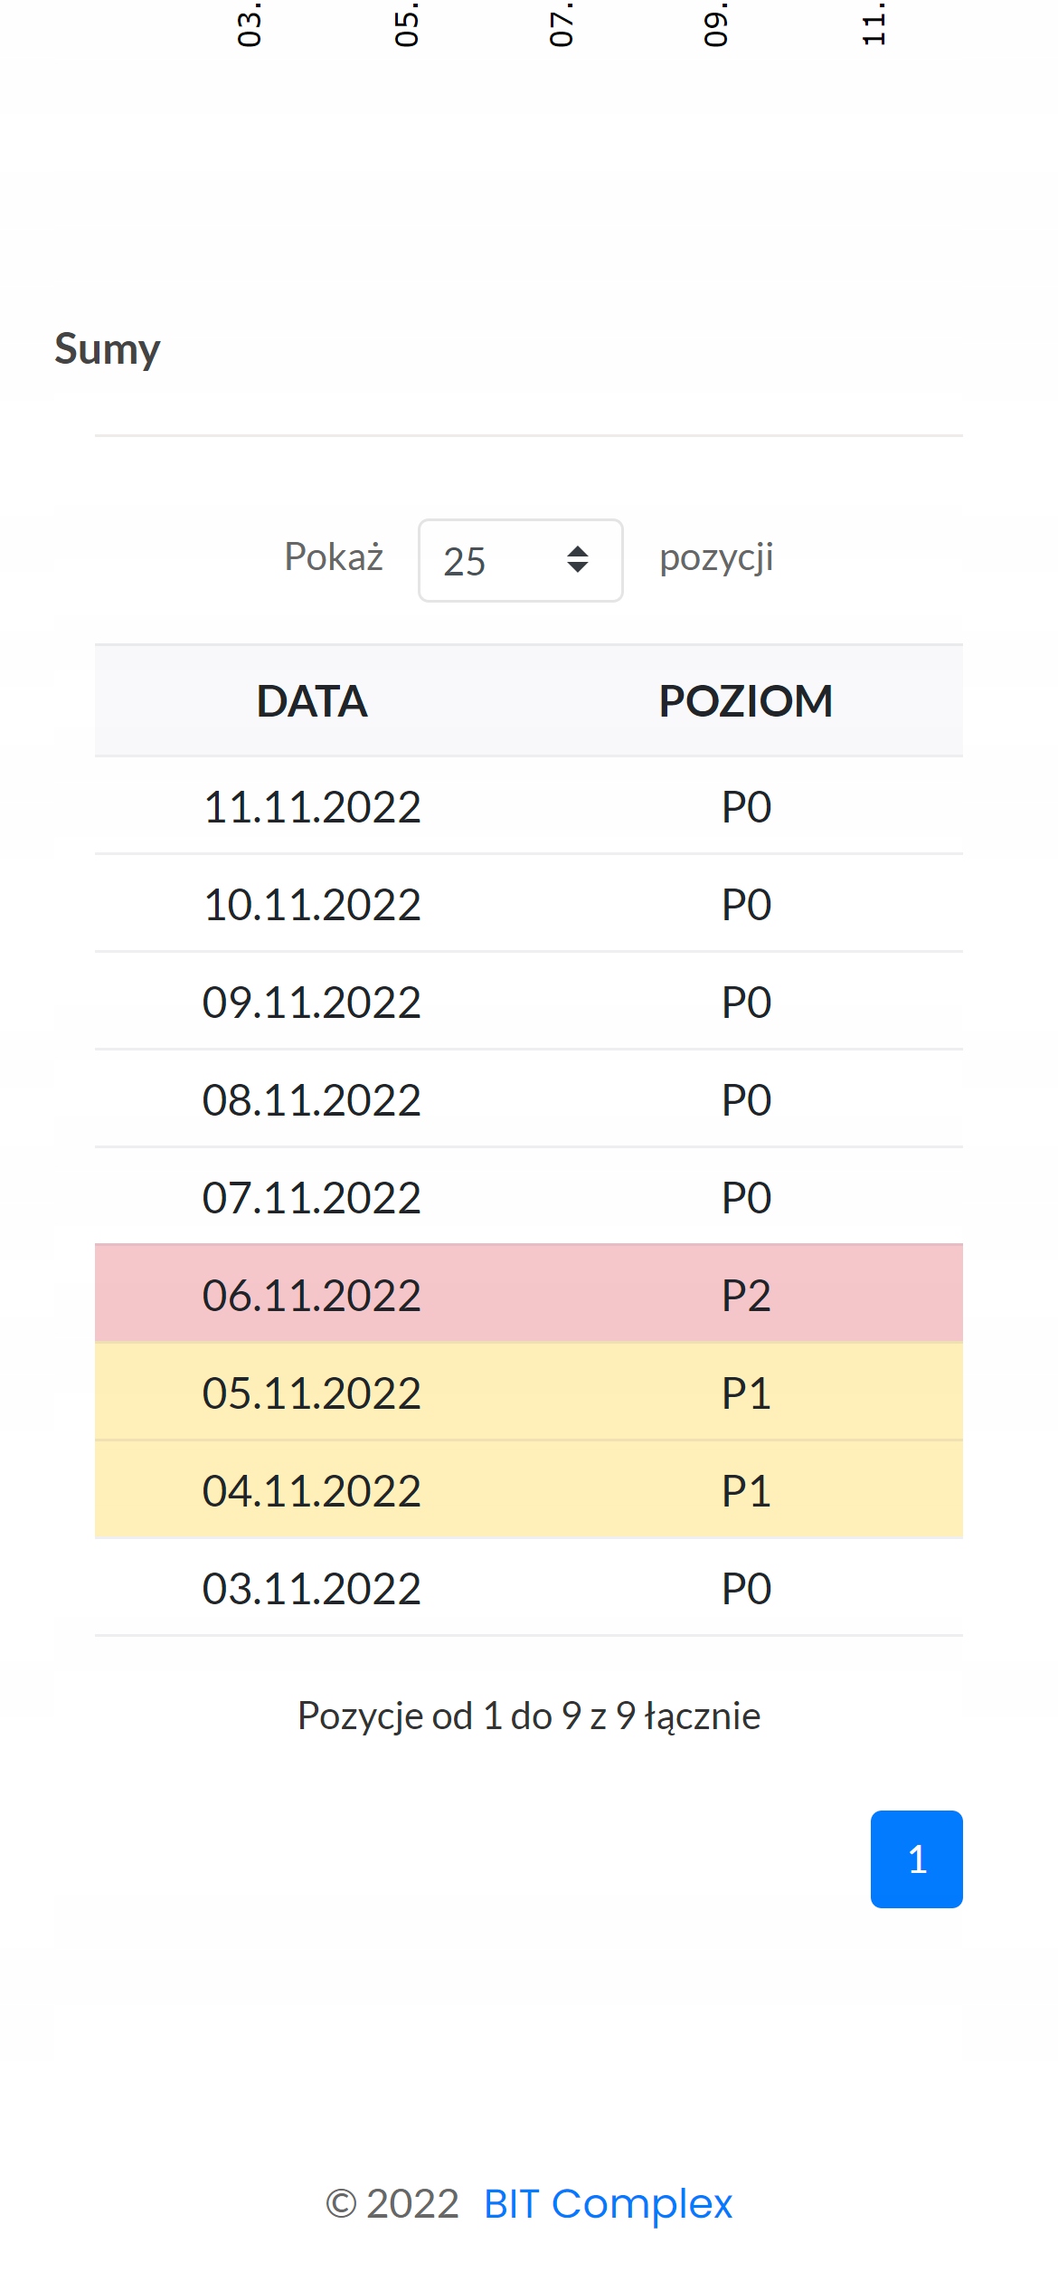Screen dimensions: 1058x2291
Task: Click the Sumy section heading
Action: tap(108, 348)
